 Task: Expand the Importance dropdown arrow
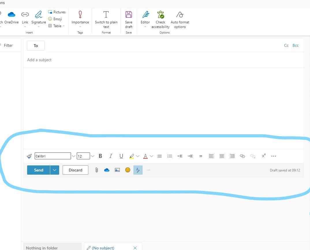[x=80, y=27]
